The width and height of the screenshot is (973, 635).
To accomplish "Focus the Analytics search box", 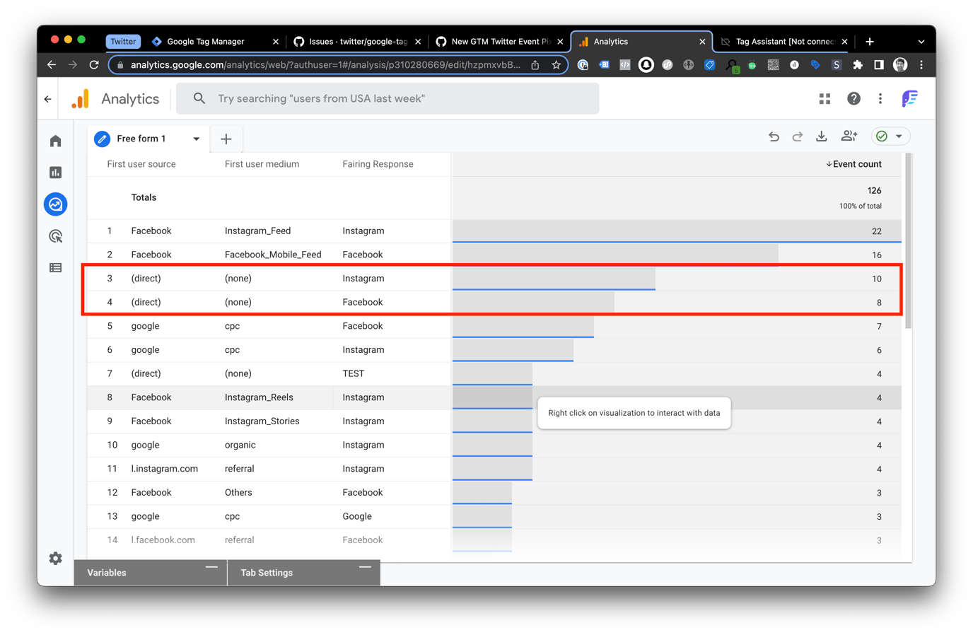I will click(x=388, y=99).
